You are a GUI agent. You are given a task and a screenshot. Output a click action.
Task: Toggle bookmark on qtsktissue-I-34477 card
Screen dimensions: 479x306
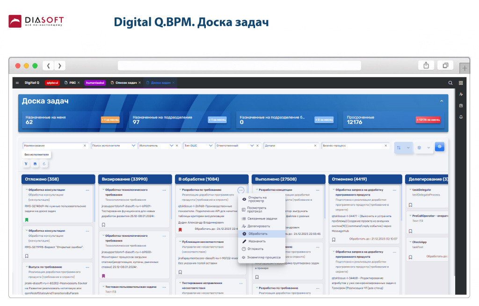tap(334, 240)
